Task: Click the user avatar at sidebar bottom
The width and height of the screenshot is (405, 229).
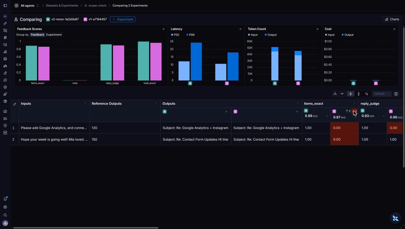Action: tap(5, 223)
